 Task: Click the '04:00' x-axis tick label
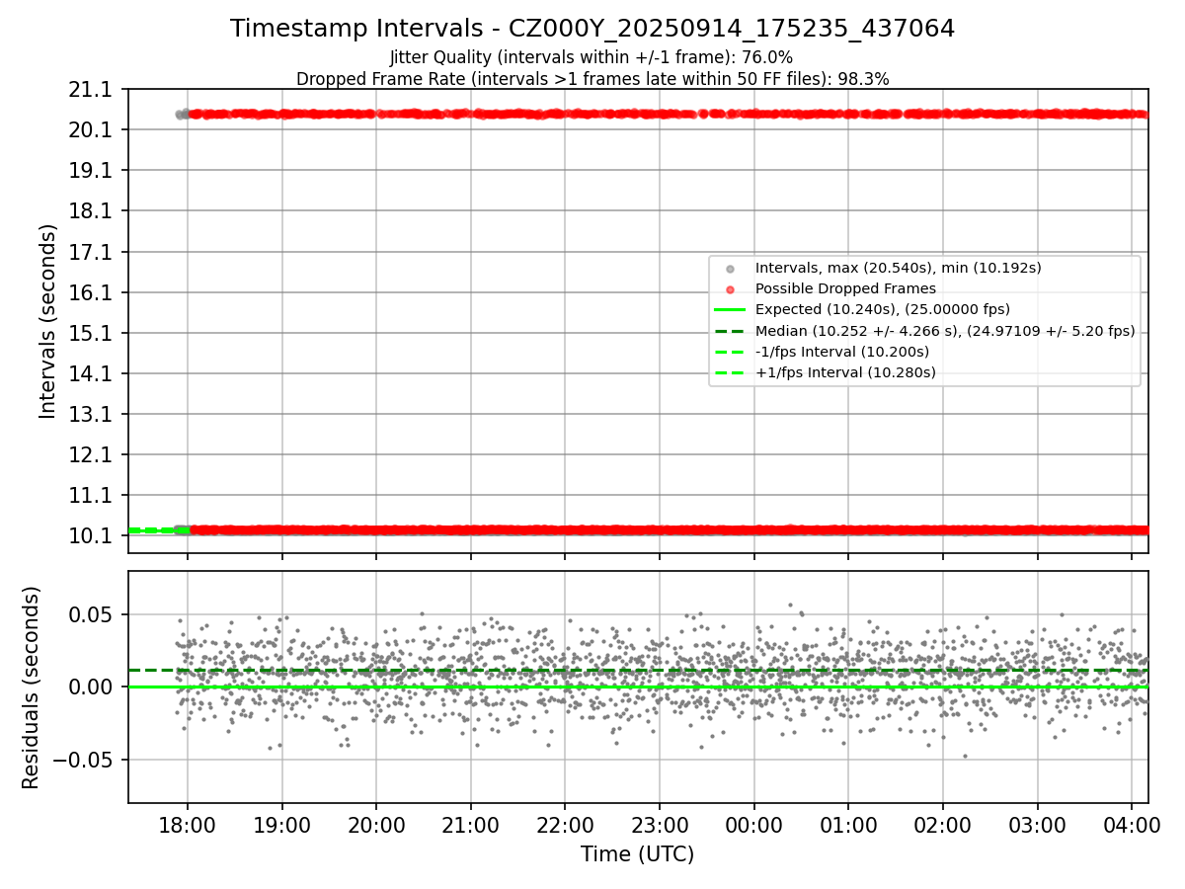click(x=1131, y=824)
